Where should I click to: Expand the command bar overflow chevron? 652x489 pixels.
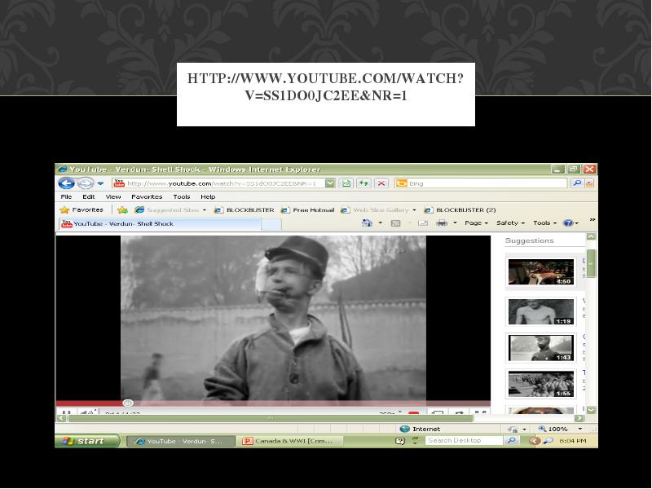593,219
